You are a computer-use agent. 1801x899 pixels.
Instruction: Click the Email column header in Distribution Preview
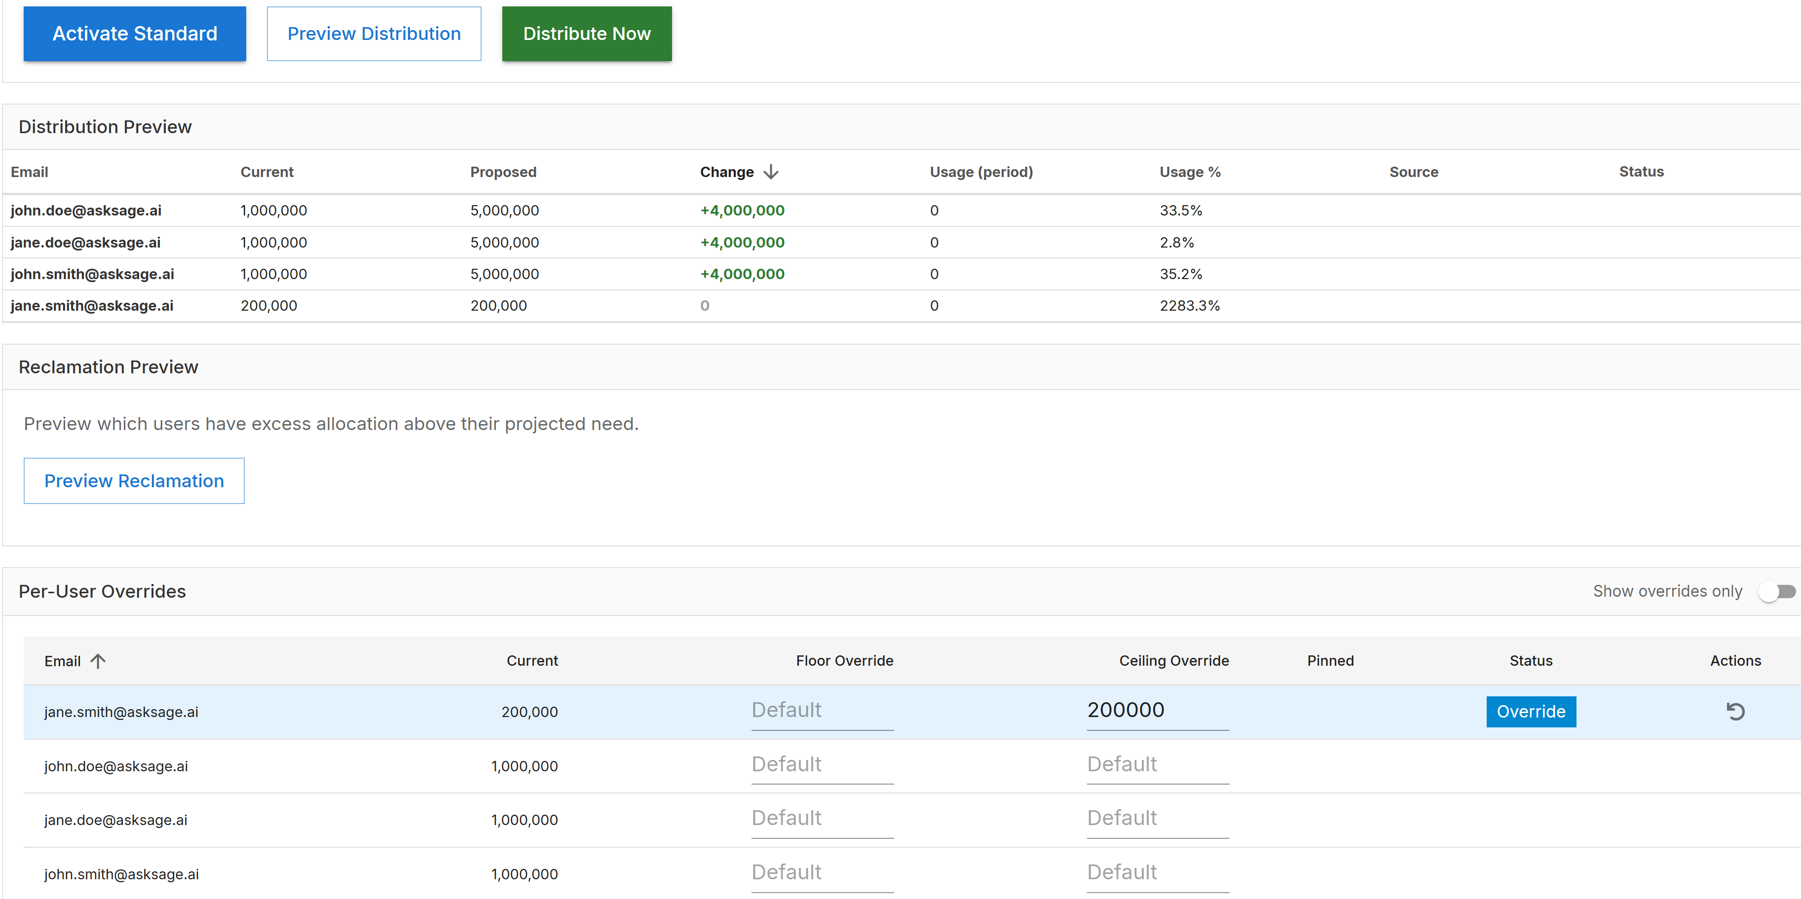30,172
